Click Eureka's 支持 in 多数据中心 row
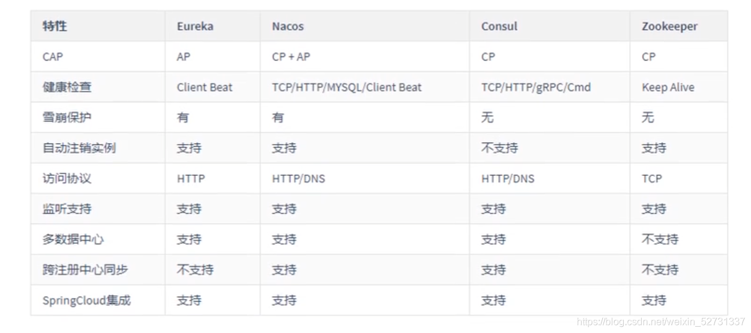The height and width of the screenshot is (333, 751). tap(189, 239)
